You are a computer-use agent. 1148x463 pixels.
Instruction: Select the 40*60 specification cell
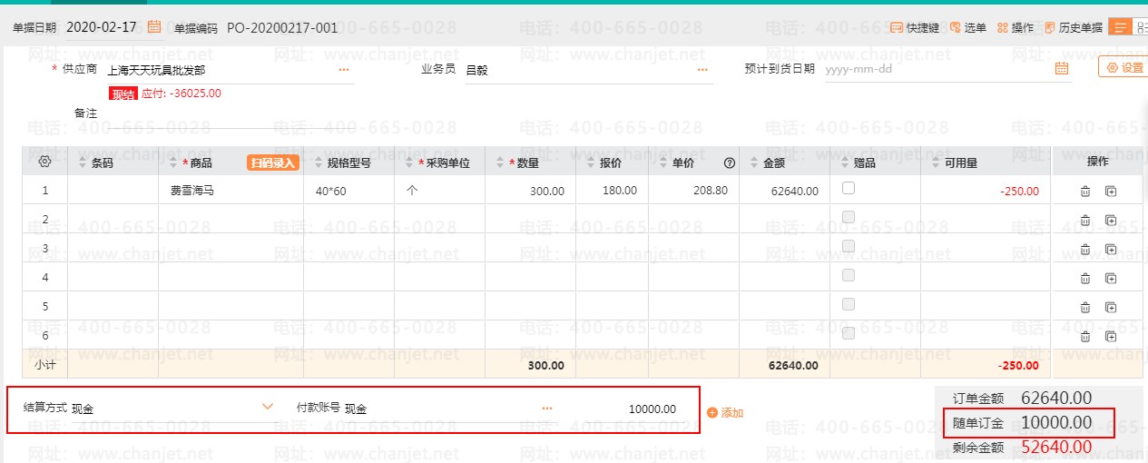point(348,191)
